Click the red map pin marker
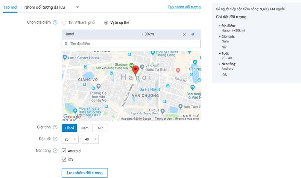The image size is (301, 178). coord(136,70)
